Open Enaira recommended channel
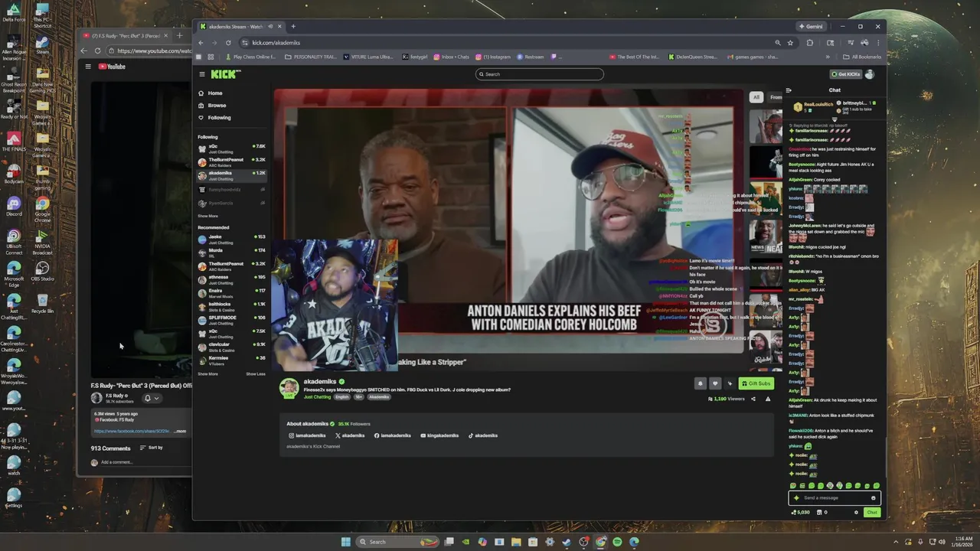 tap(231, 293)
